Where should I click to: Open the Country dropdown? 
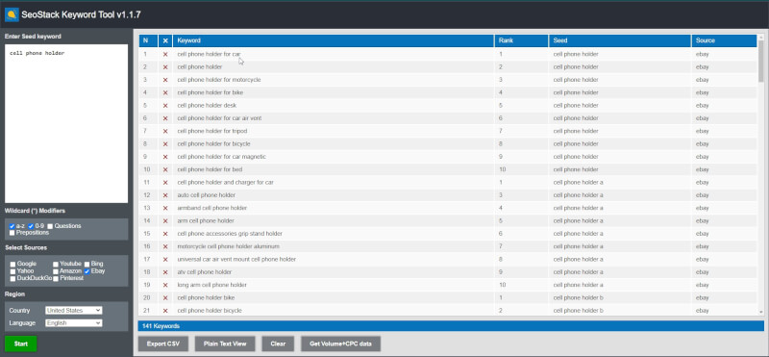74,311
